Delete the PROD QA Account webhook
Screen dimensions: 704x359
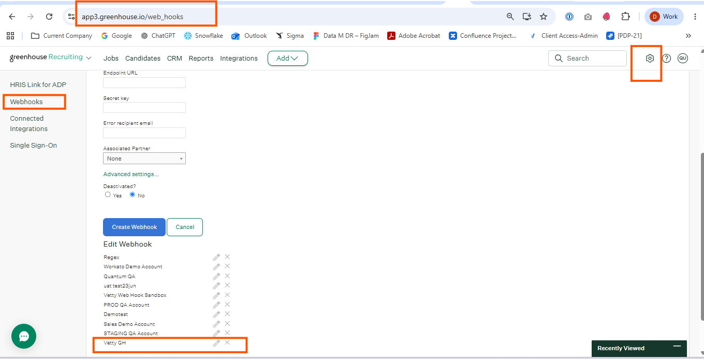(x=227, y=305)
